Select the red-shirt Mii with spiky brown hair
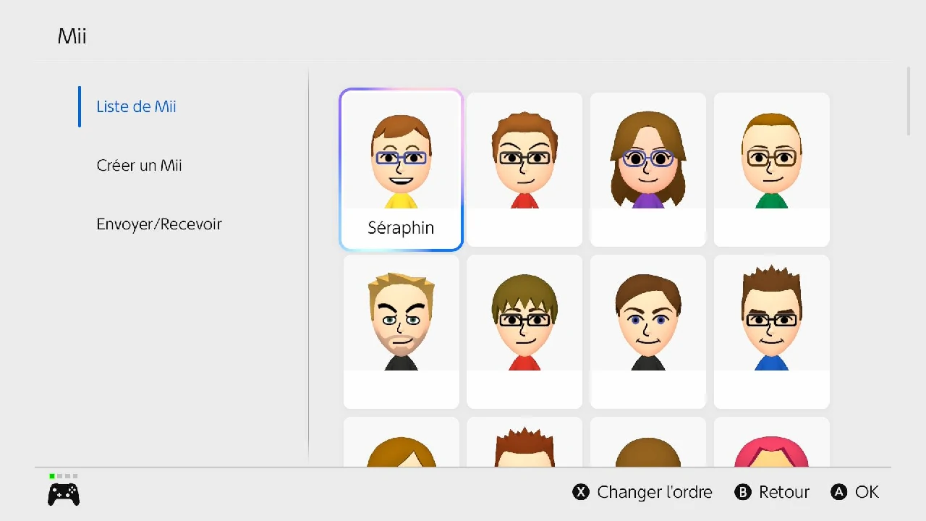 (524, 169)
